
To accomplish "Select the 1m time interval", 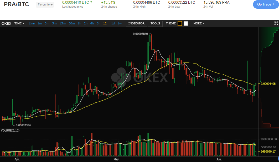I will click(40, 24).
